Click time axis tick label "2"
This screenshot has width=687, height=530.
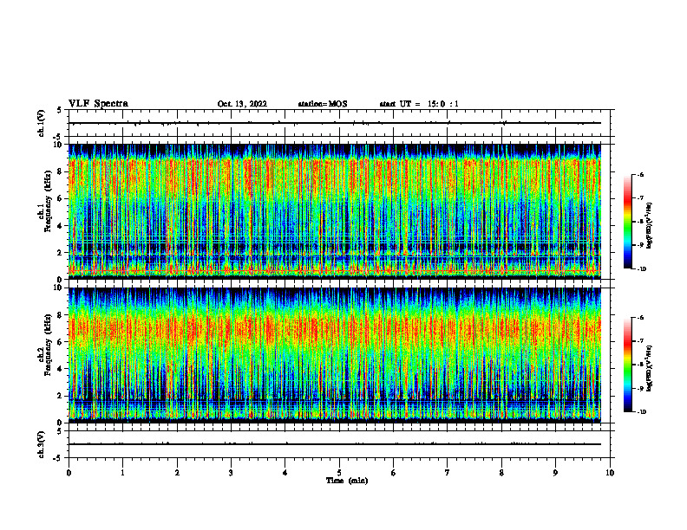(177, 473)
